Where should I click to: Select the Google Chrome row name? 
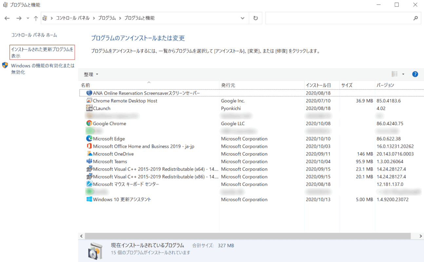point(109,123)
